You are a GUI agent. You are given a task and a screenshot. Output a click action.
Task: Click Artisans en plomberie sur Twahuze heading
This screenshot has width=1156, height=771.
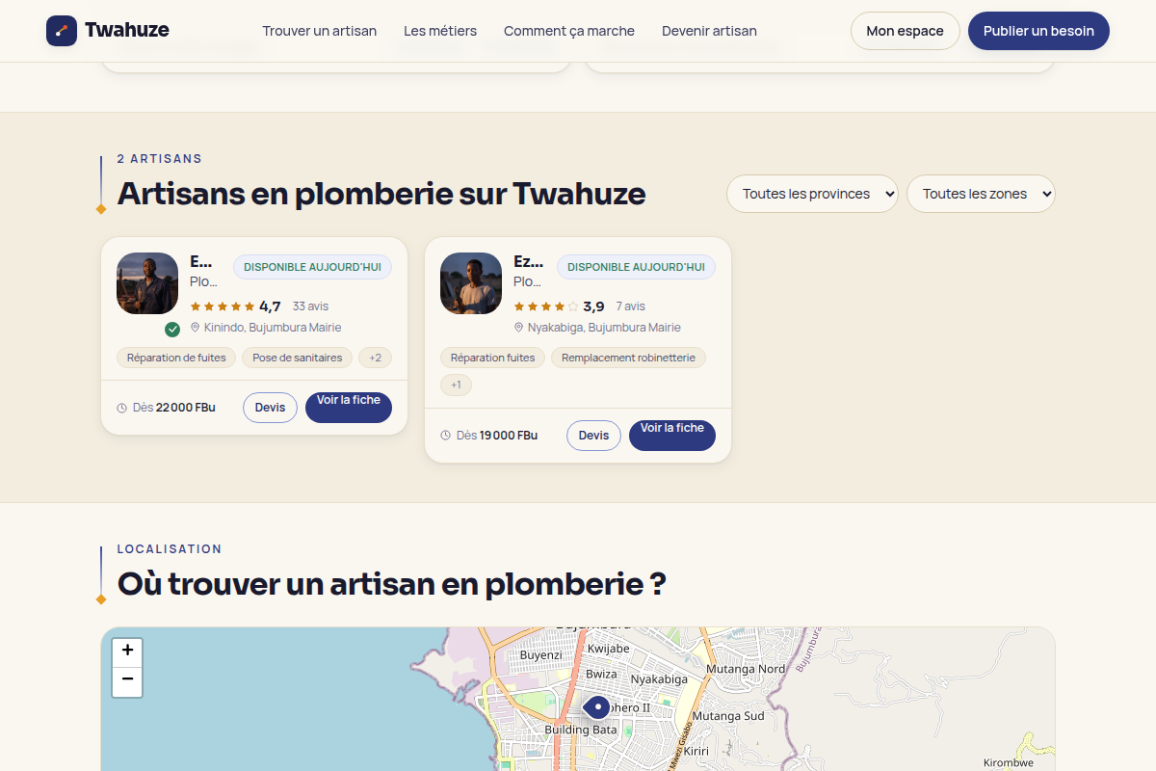[x=381, y=194]
